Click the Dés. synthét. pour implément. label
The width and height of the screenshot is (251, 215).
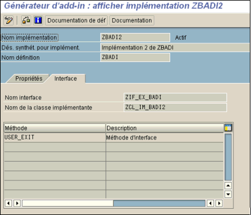(x=40, y=48)
